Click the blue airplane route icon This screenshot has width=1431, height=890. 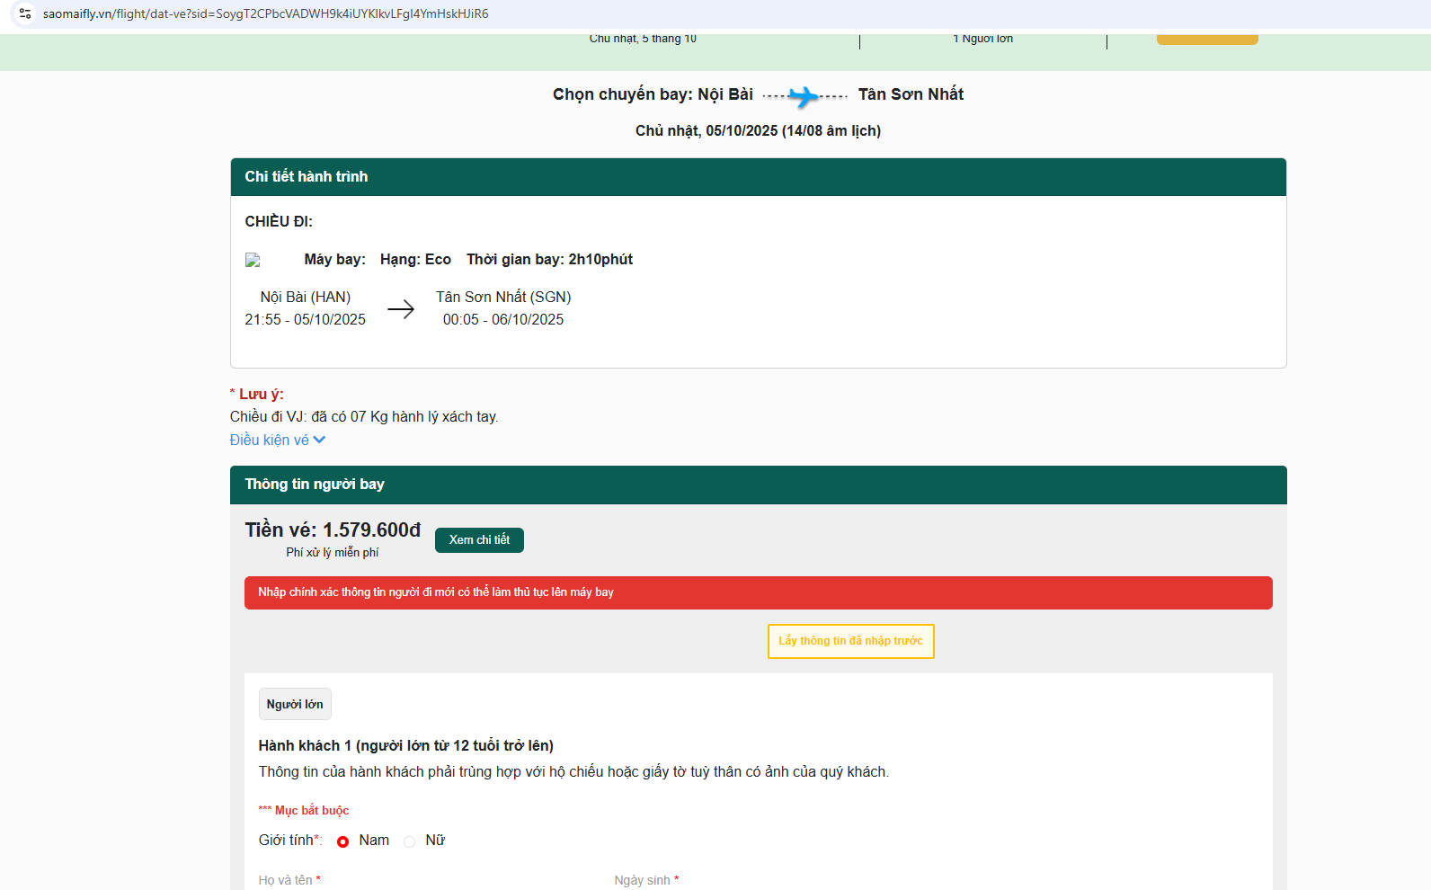click(x=804, y=95)
